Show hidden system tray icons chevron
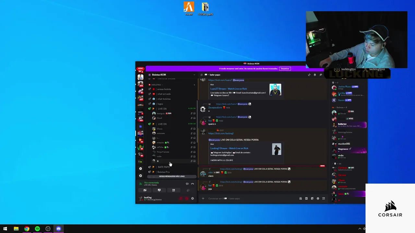Image resolution: width=415 pixels, height=233 pixels. [x=360, y=229]
